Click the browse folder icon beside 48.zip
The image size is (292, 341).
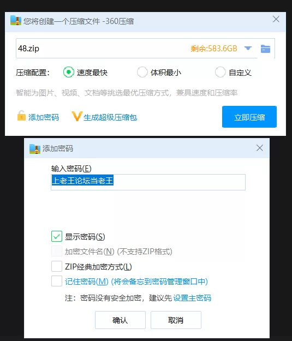[x=265, y=49]
